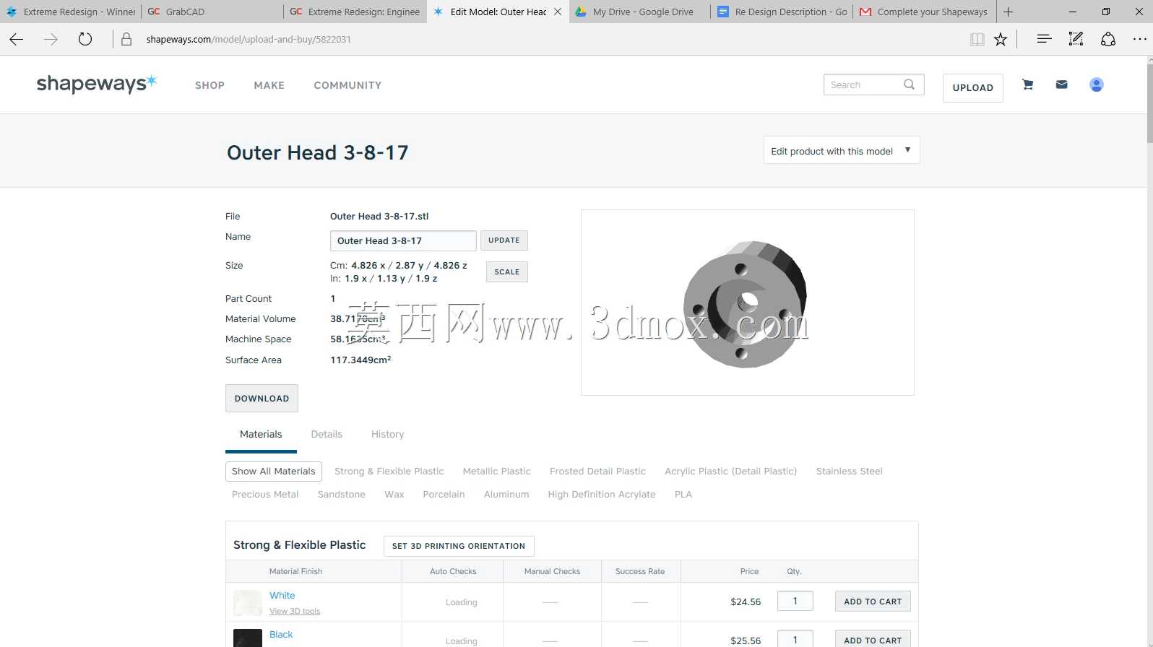
Task: Add Black material to cart
Action: pyautogui.click(x=873, y=639)
